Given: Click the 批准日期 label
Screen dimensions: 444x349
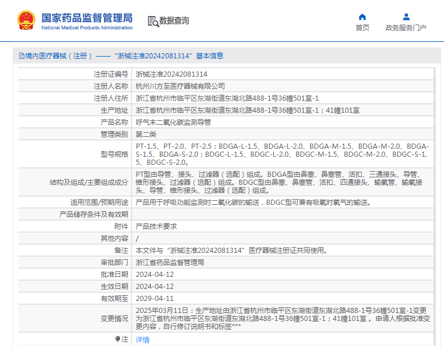Looking at the screenshot, I should 114,275.
